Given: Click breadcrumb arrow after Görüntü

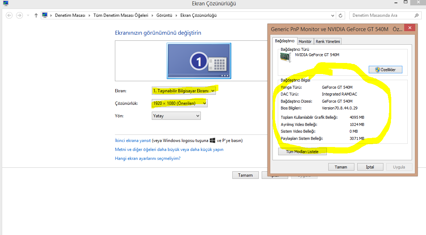Looking at the screenshot, I should [x=176, y=15].
